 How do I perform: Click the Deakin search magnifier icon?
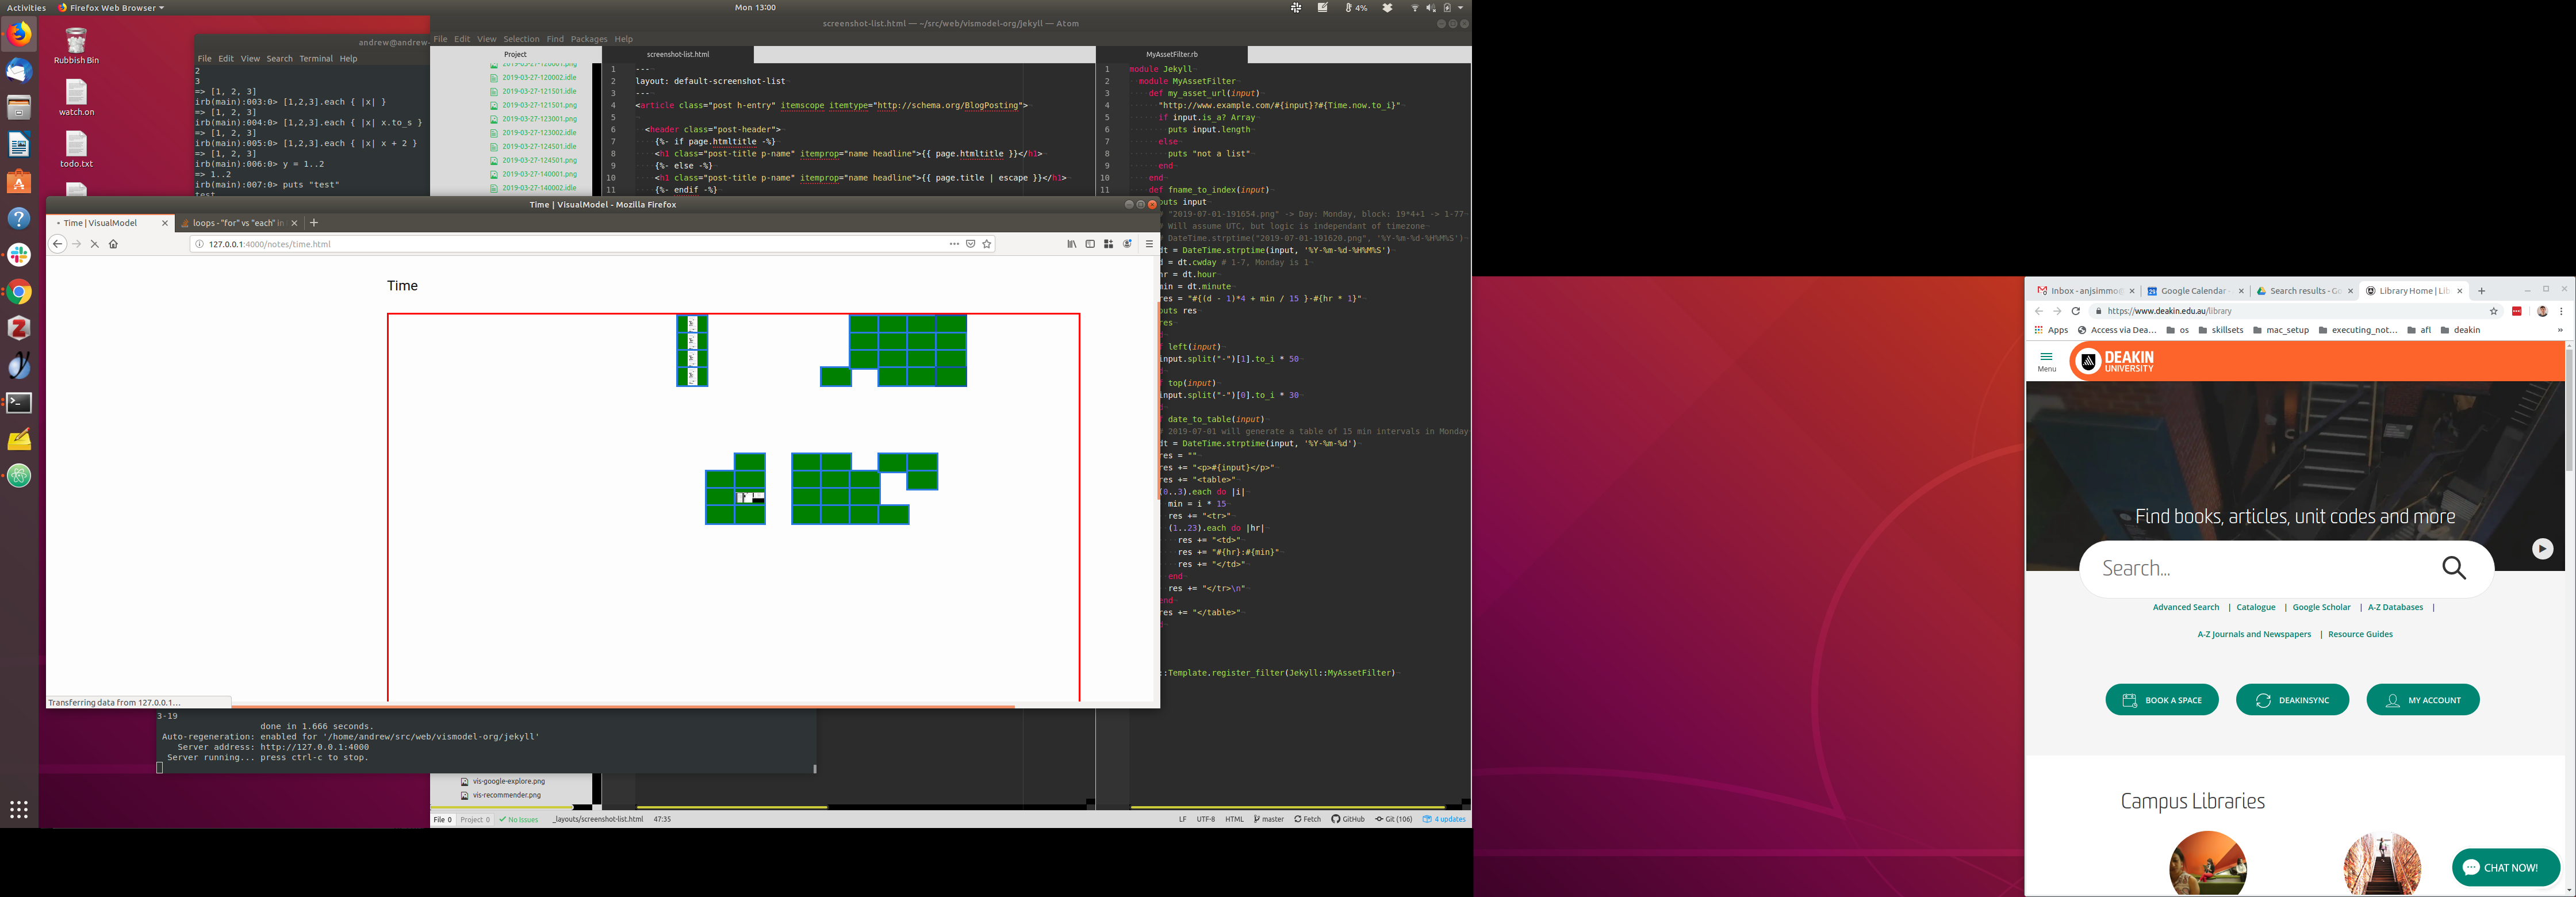click(2454, 568)
